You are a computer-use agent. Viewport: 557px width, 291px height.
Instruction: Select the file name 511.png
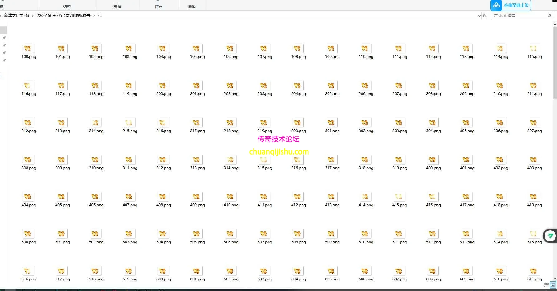coord(400,242)
